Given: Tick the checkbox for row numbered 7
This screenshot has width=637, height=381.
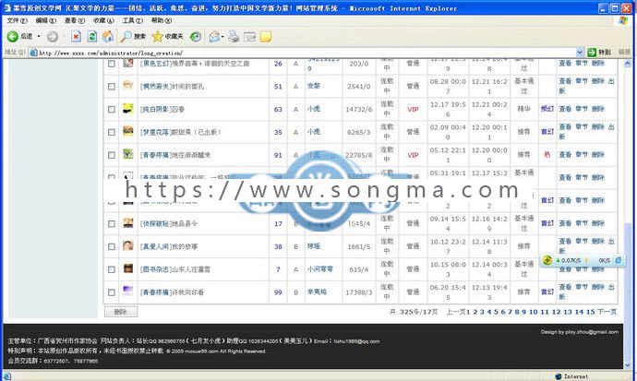Looking at the screenshot, I should (112, 269).
